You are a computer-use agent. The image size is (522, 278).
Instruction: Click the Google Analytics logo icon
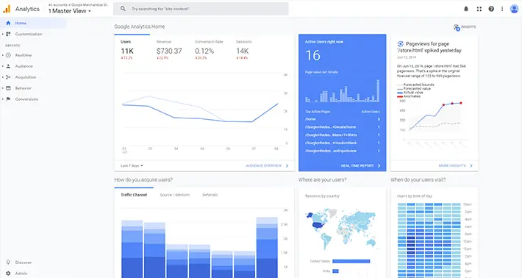(7, 9)
